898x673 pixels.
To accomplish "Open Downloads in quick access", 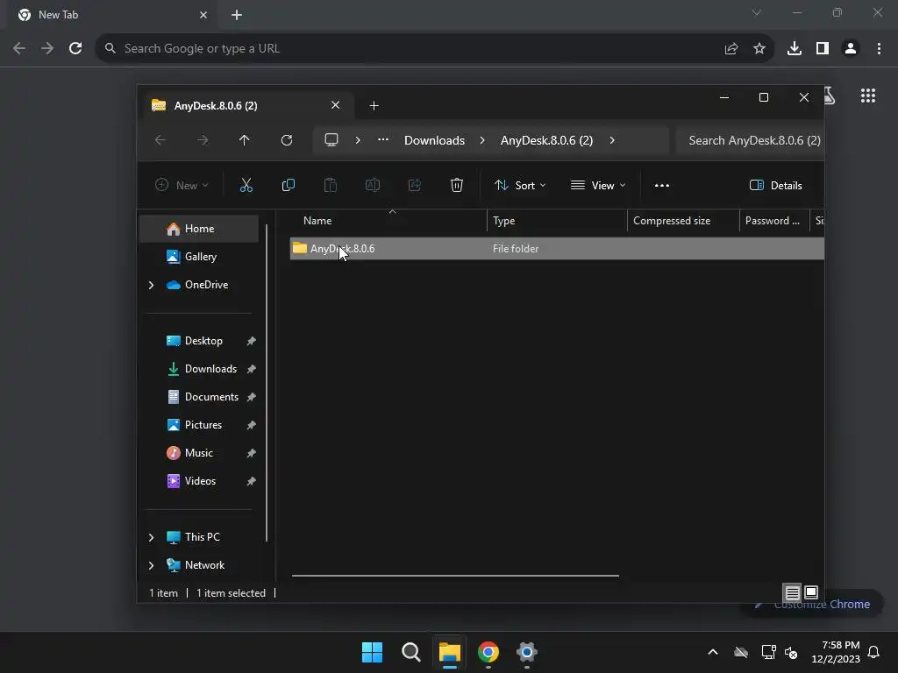I will [199, 369].
